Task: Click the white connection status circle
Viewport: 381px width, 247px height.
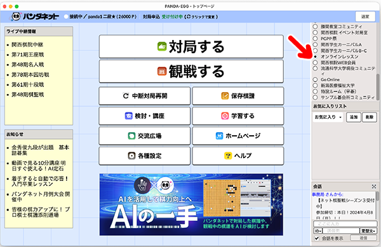Action: click(x=66, y=17)
